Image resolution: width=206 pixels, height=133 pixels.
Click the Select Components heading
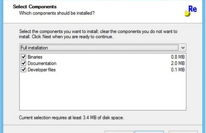[x=35, y=7]
